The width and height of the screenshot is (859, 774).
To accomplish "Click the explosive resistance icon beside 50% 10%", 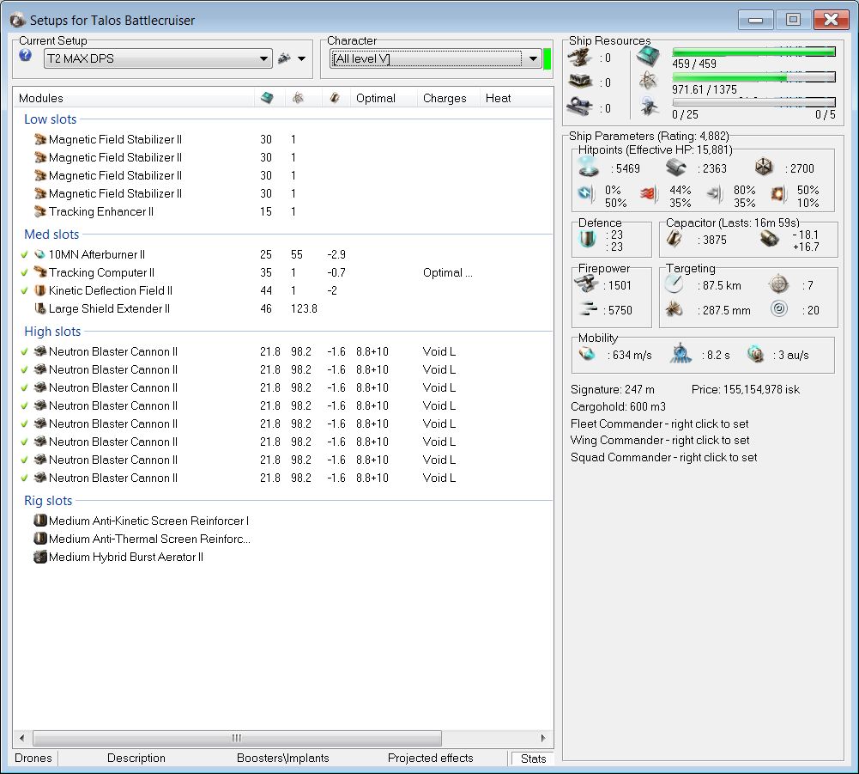I will 778,193.
